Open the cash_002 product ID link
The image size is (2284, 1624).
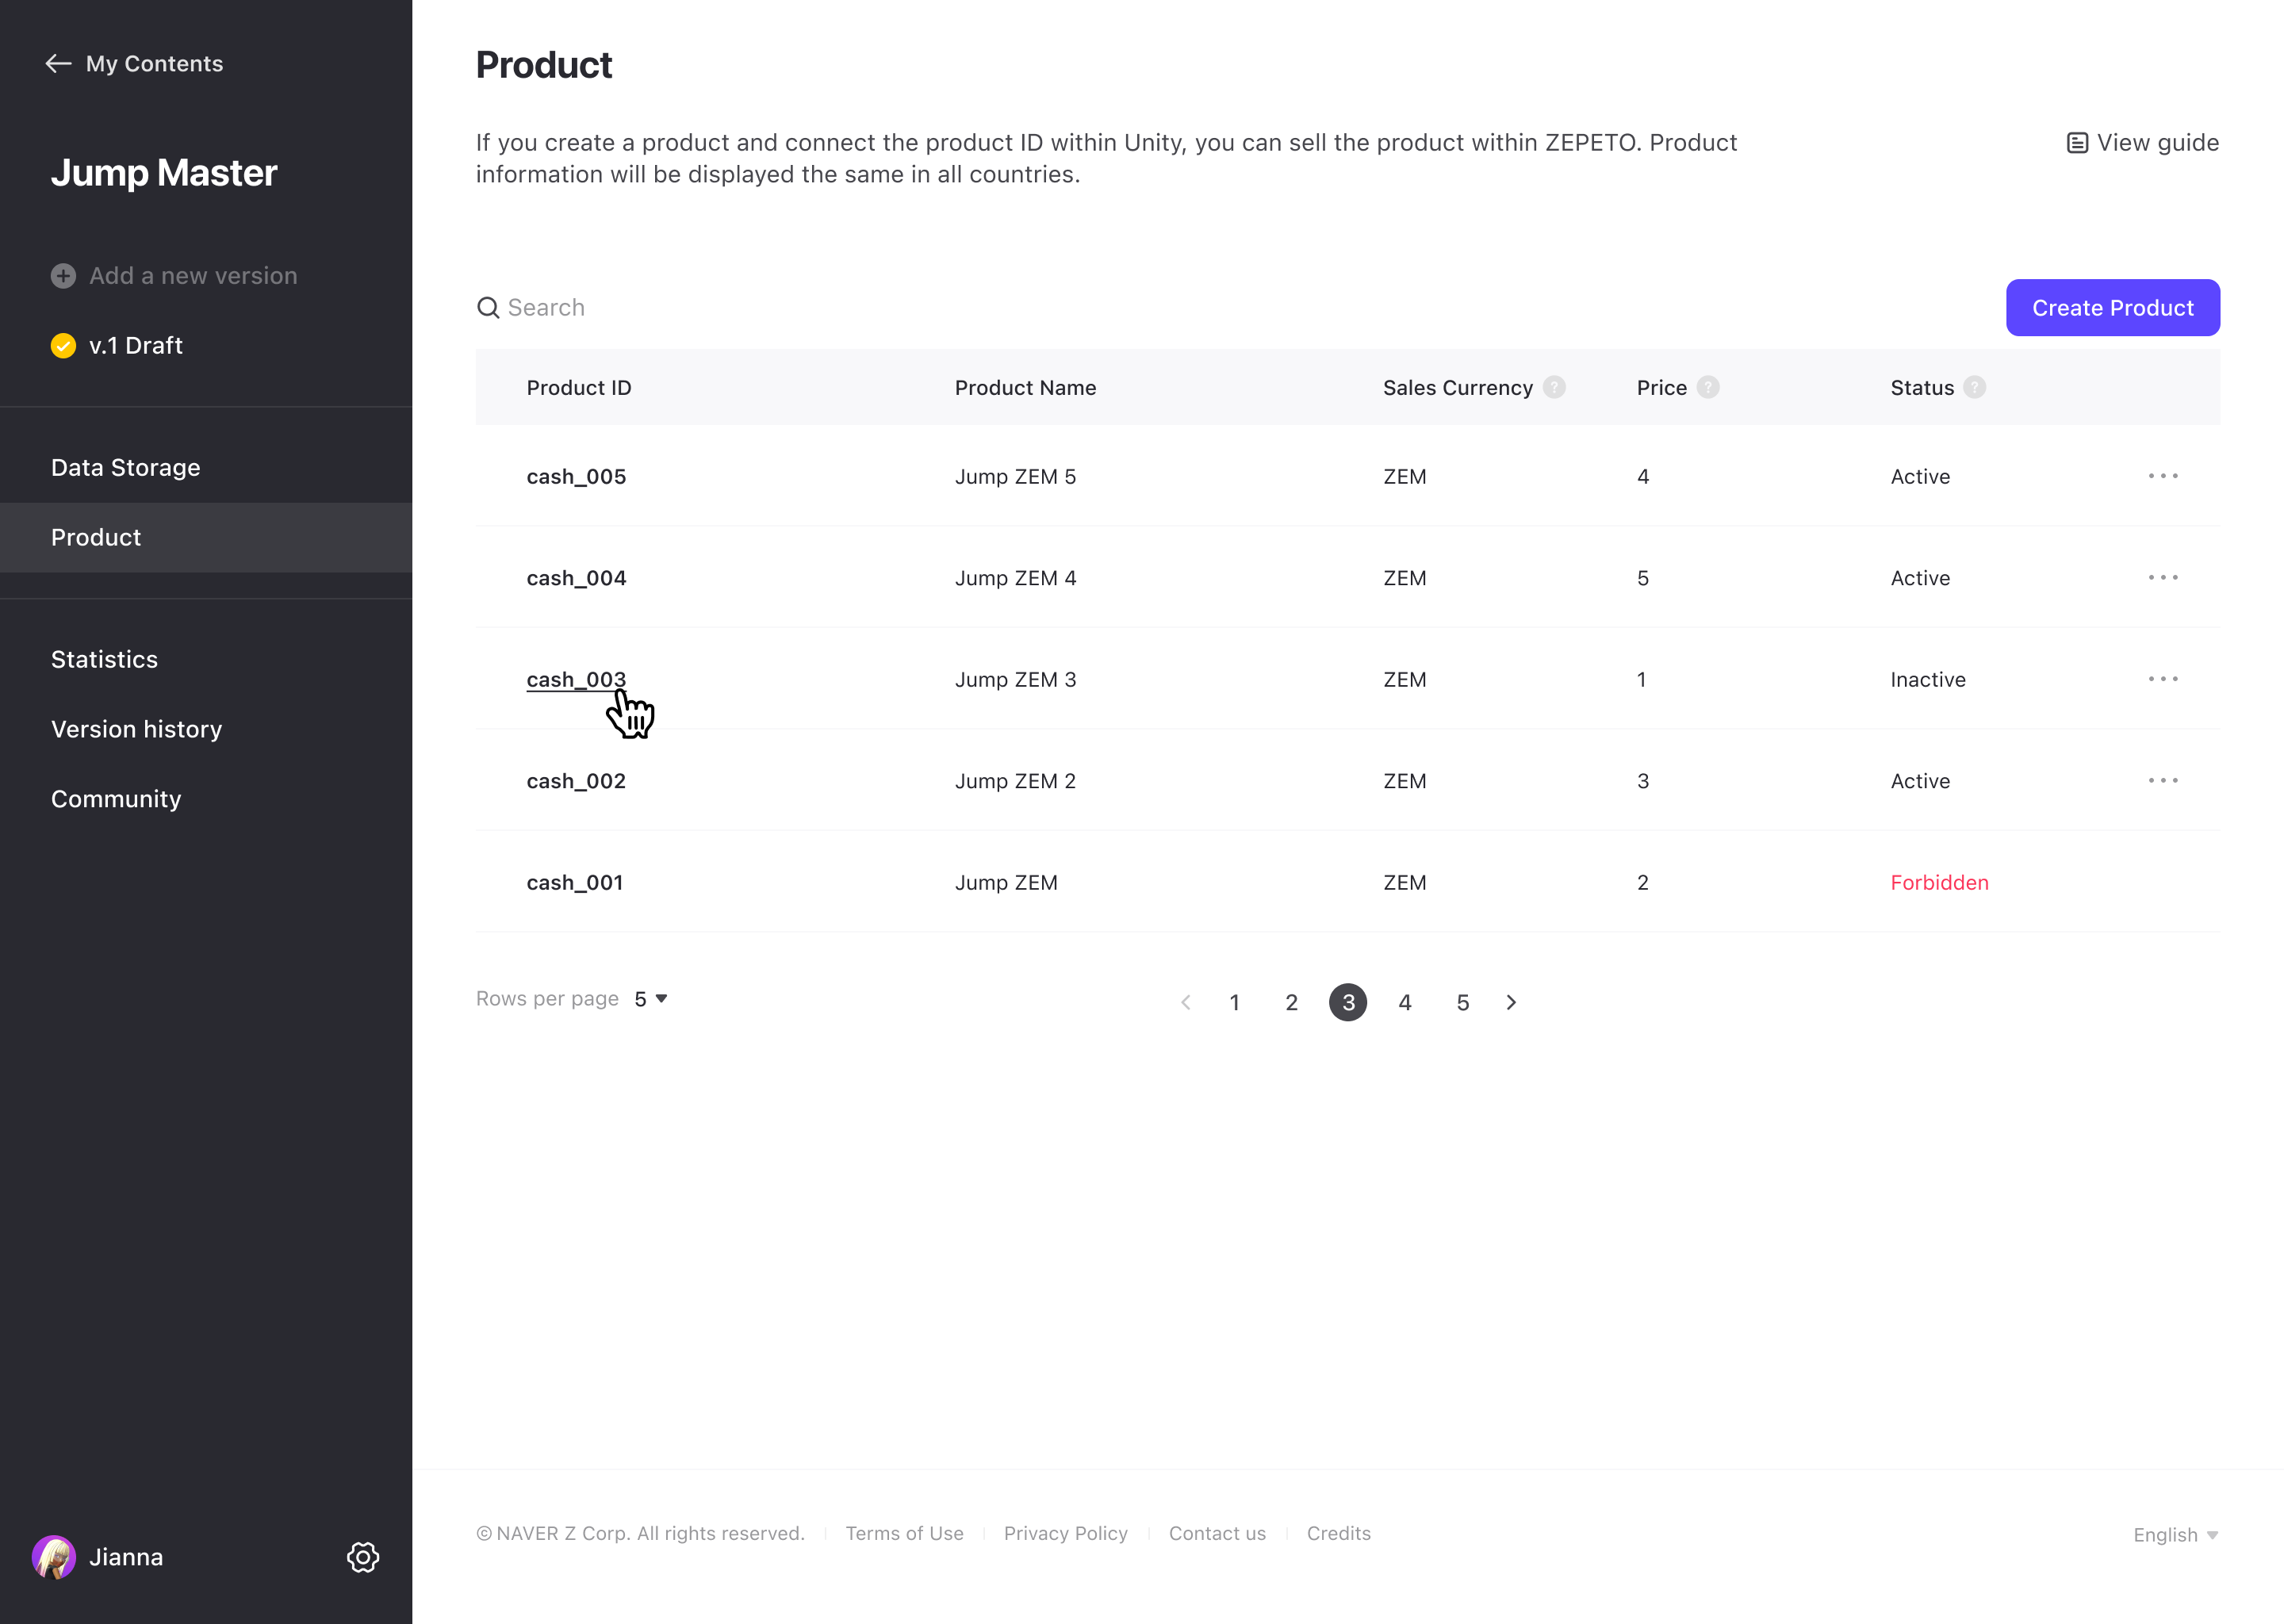pos(576,781)
